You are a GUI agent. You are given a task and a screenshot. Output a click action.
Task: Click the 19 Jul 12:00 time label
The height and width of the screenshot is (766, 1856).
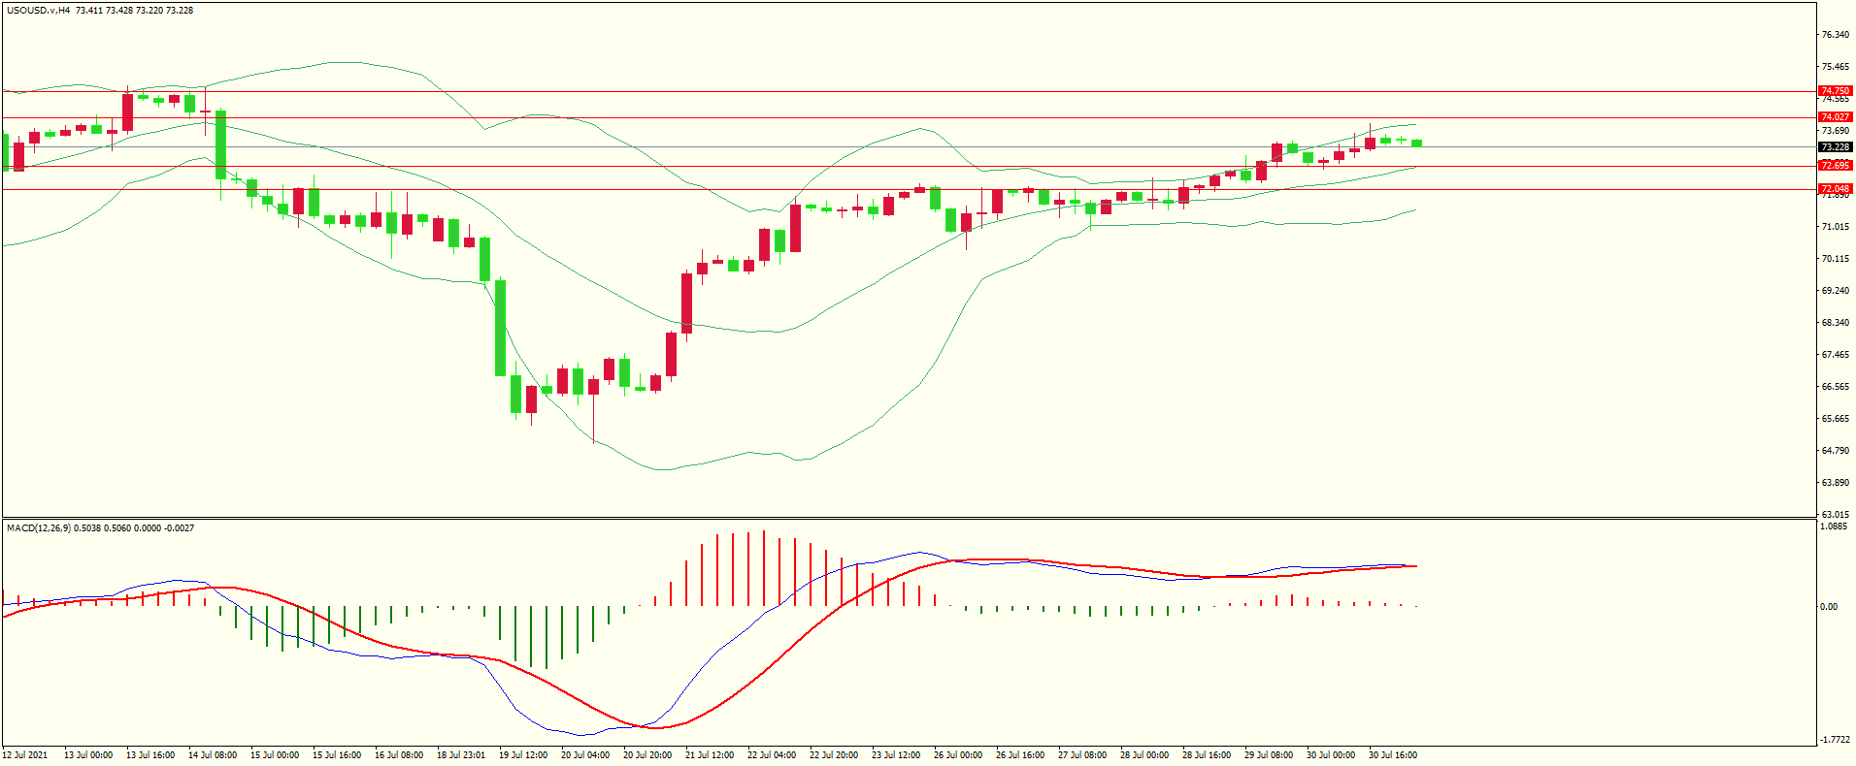tap(523, 755)
